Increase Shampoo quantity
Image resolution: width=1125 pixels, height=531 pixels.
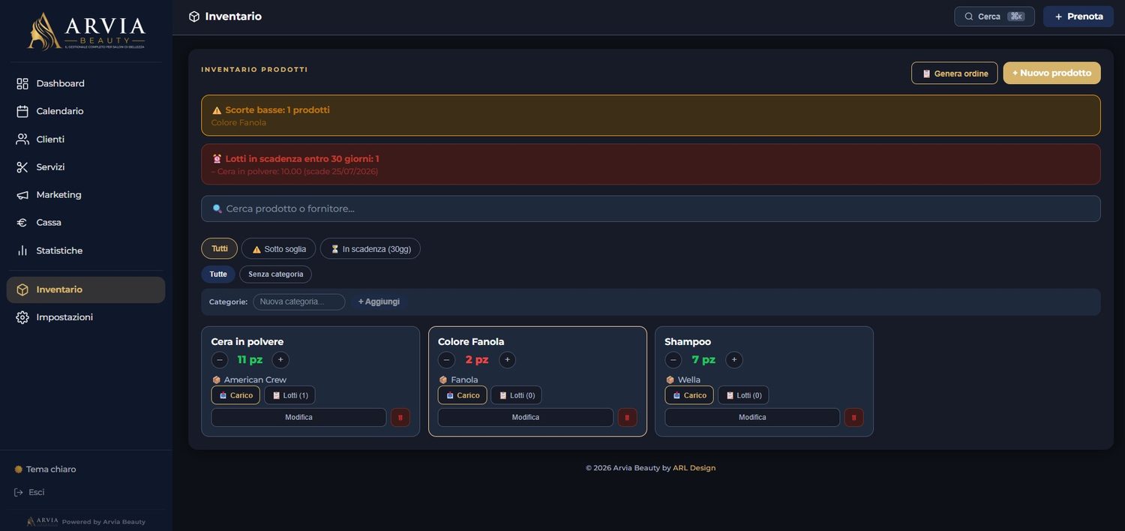click(x=734, y=360)
